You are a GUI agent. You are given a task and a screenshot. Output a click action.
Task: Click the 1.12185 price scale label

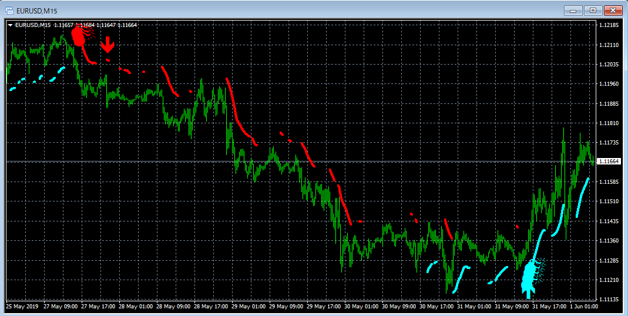pos(609,25)
